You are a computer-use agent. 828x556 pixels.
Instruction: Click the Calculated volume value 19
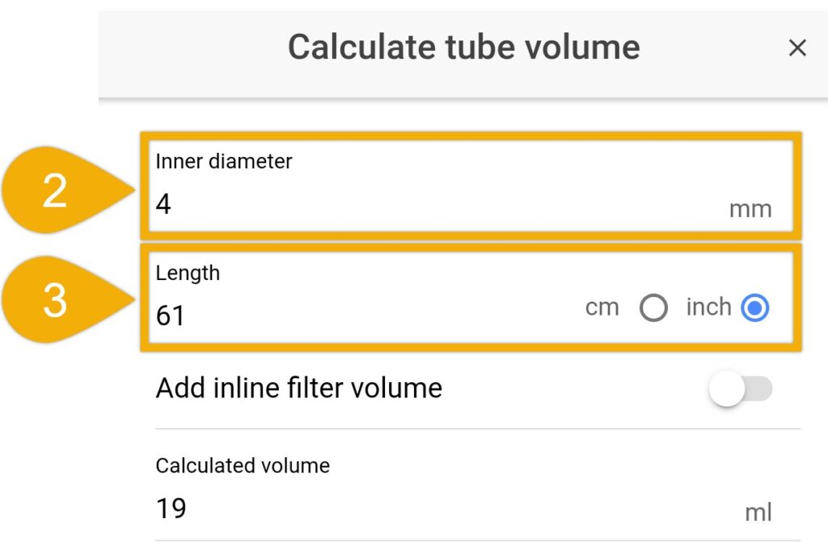click(x=171, y=508)
